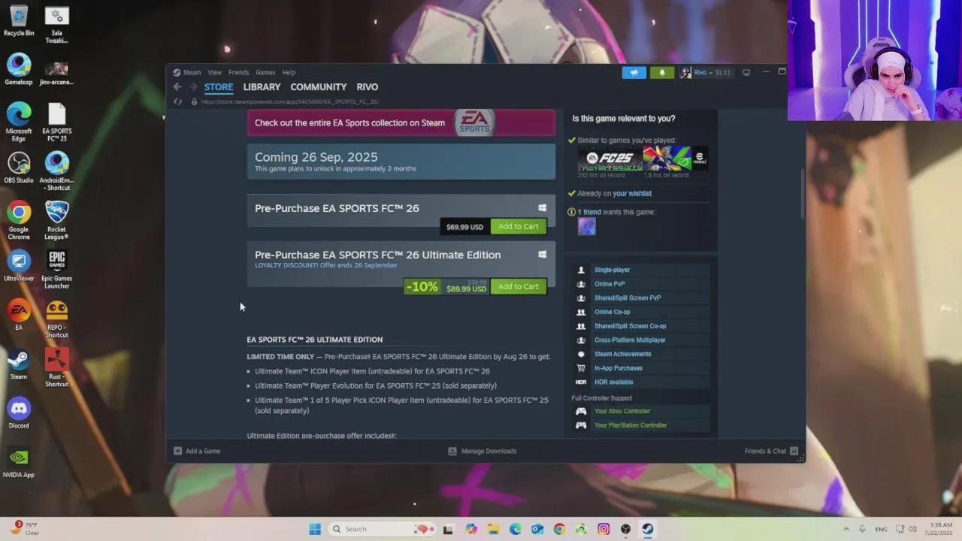Click the friends list grid icon
962x541 pixels.
(794, 452)
